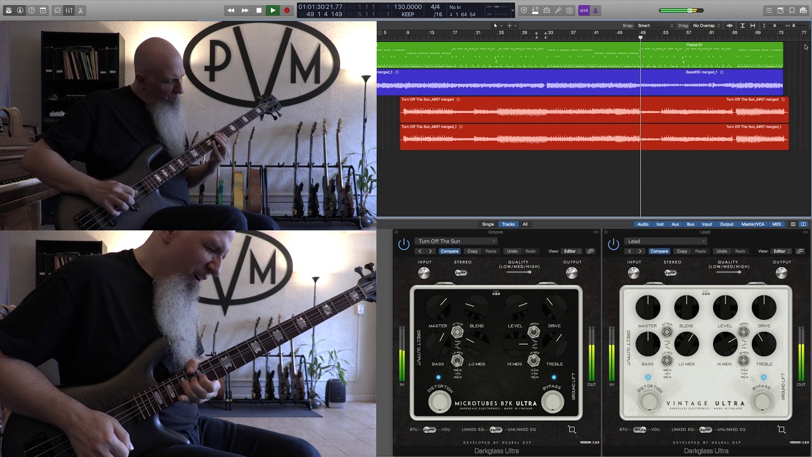Click Compare in the Lead plugin
This screenshot has height=457, width=812.
659,251
